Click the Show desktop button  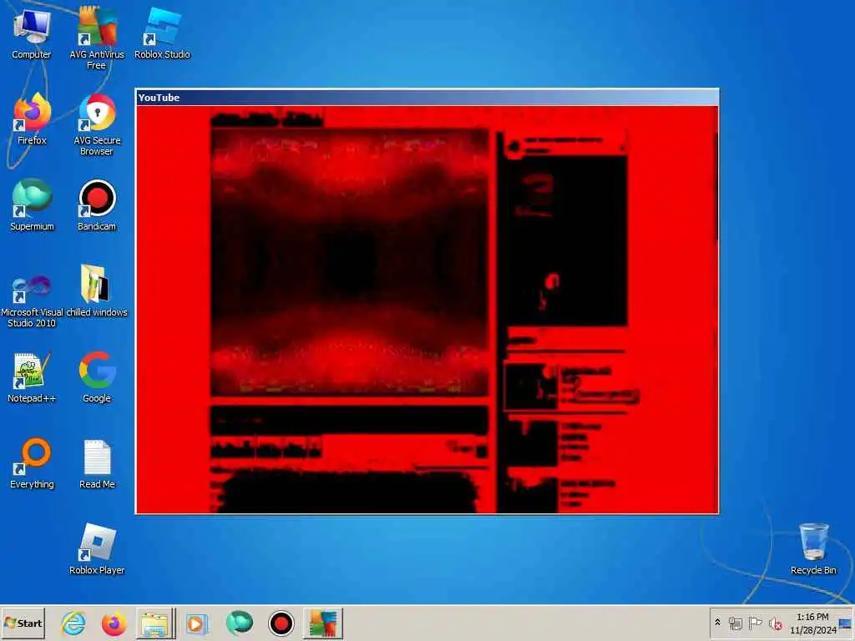click(846, 623)
